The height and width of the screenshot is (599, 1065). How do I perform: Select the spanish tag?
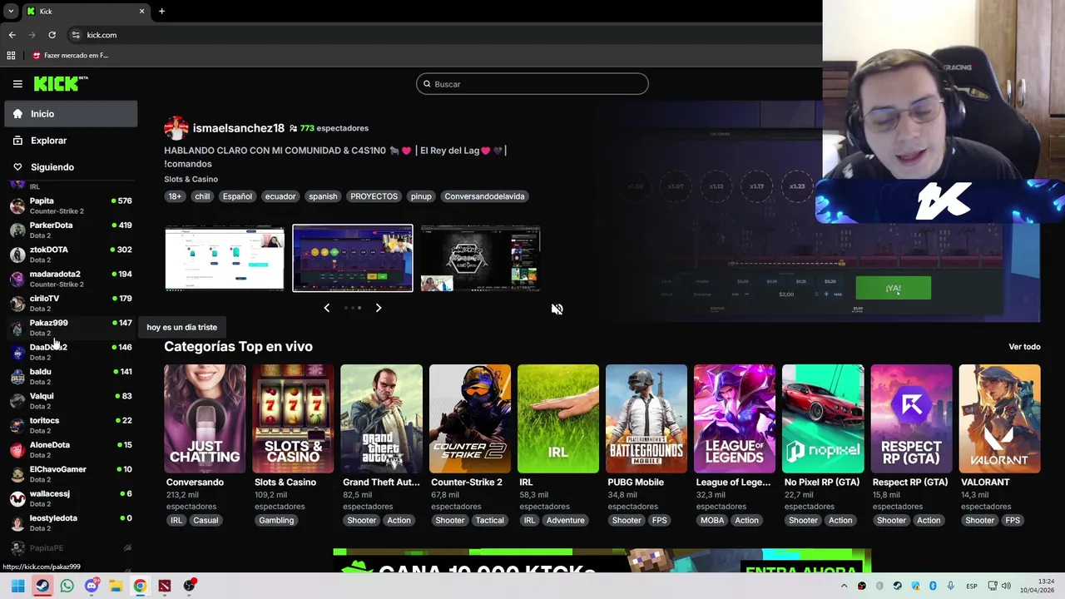tap(323, 196)
